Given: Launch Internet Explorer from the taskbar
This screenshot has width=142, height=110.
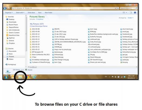Looking at the screenshot, I should click(x=34, y=77).
